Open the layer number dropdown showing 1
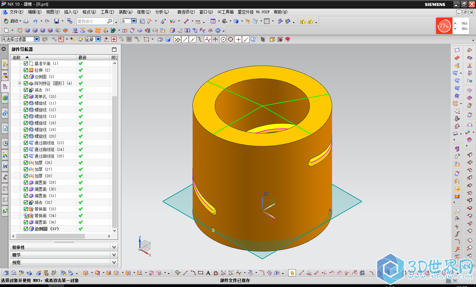Image resolution: width=476 pixels, height=287 pixels. [134, 21]
